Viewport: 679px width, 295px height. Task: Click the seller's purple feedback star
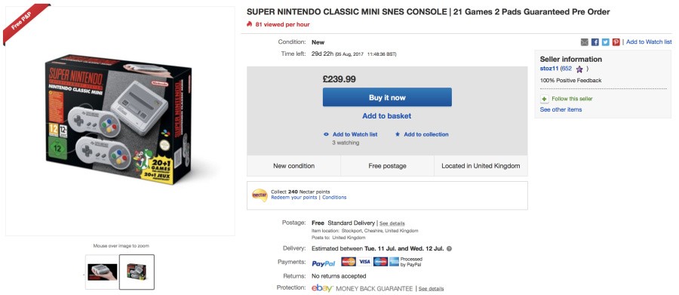[x=579, y=69]
